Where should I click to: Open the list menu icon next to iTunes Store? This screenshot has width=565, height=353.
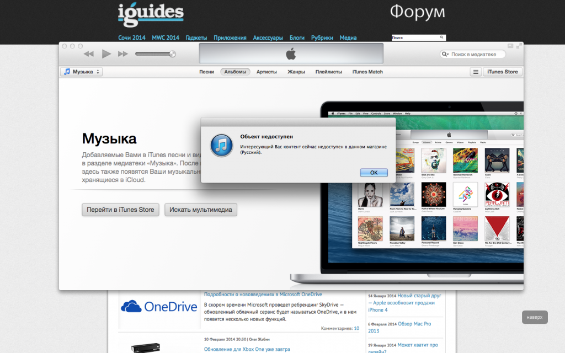(x=476, y=72)
